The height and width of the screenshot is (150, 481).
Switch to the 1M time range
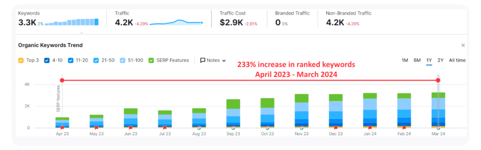point(405,60)
